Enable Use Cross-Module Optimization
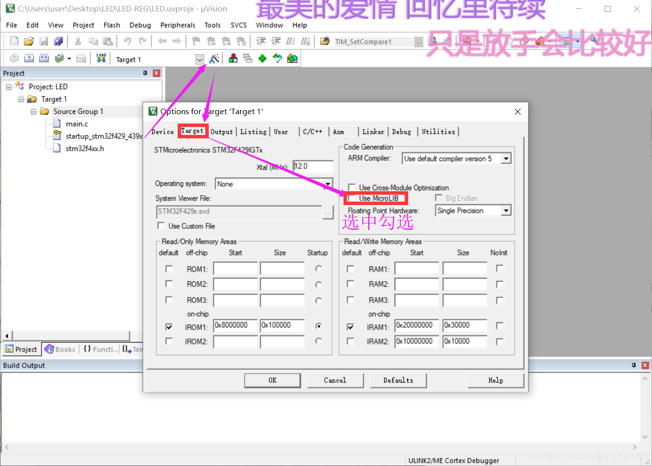Viewport: 652px width, 466px height. 351,187
